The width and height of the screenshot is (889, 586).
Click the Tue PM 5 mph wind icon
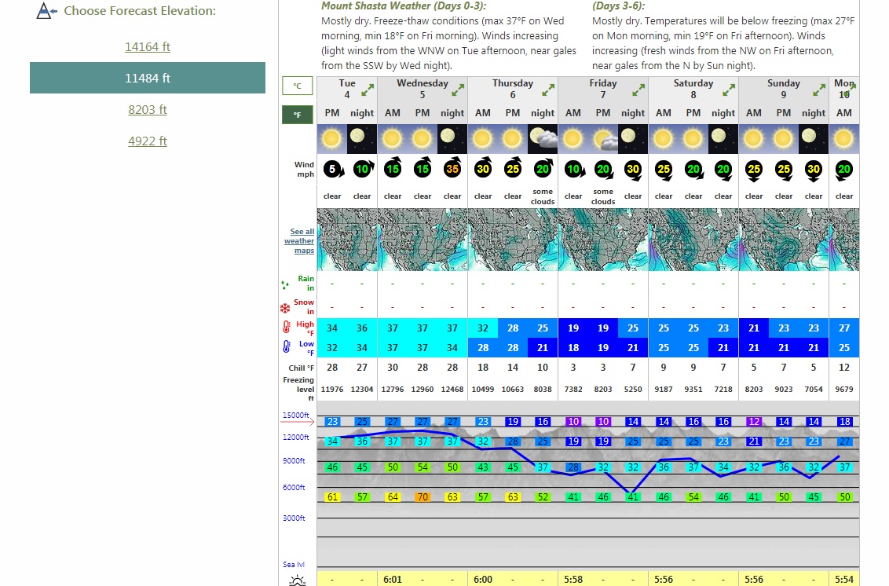coord(333,169)
